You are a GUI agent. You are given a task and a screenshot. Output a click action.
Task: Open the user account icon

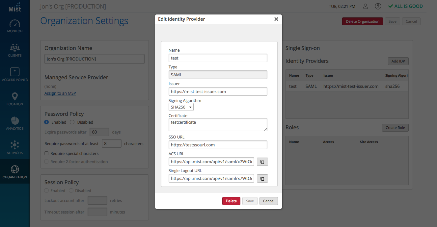click(365, 6)
